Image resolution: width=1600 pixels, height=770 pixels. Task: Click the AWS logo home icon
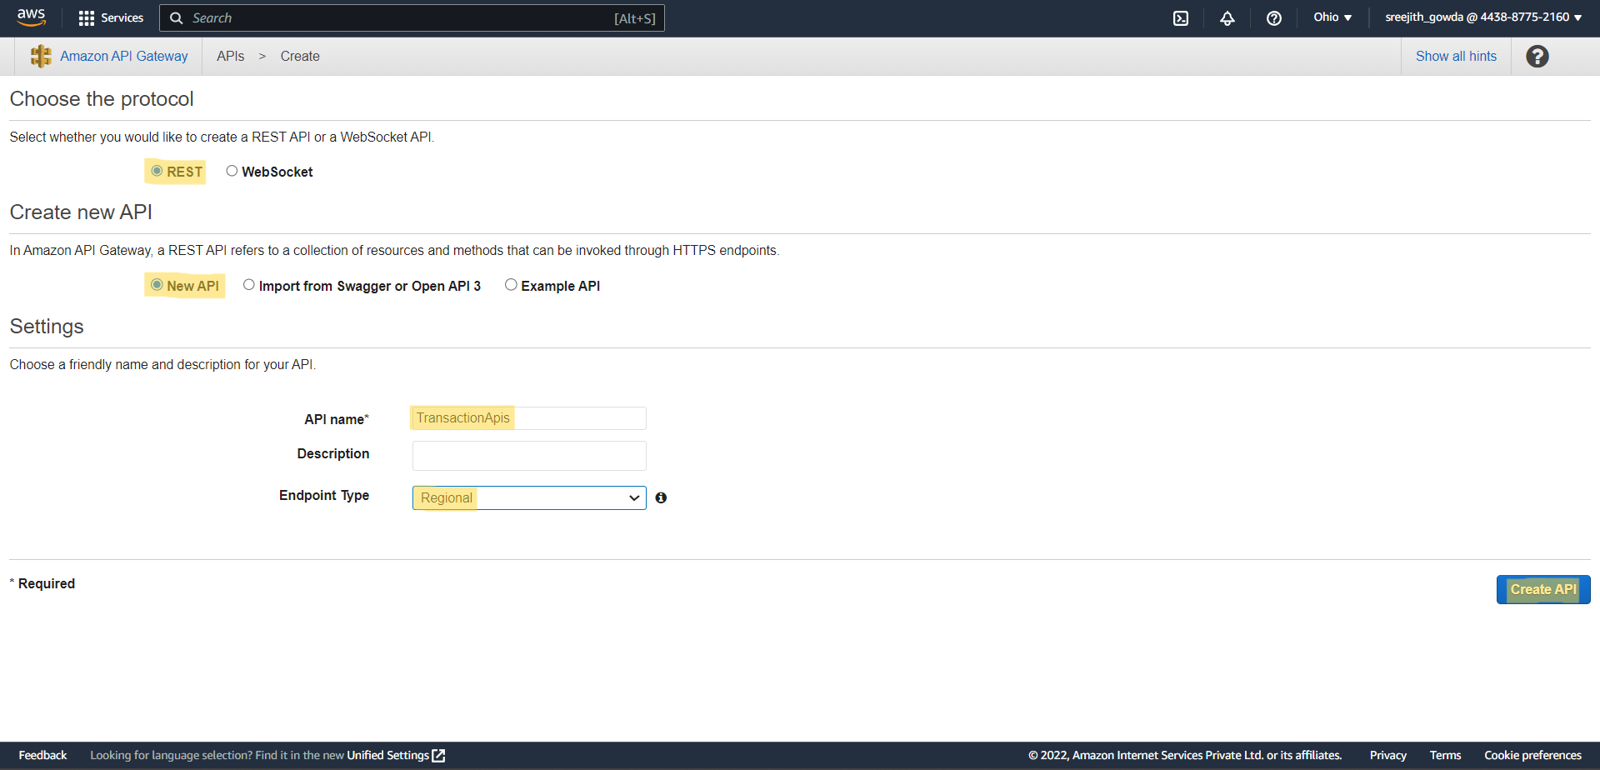pyautogui.click(x=32, y=17)
